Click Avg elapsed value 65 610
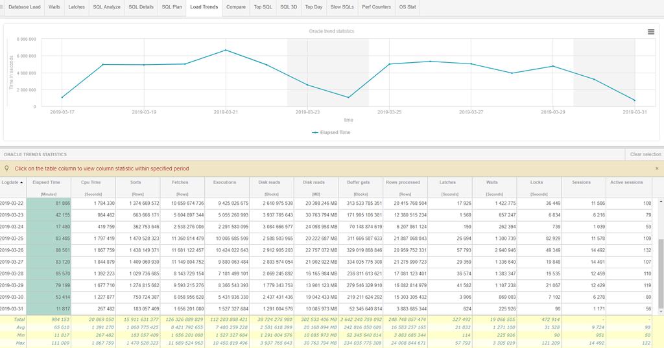664x348 pixels. click(62, 327)
